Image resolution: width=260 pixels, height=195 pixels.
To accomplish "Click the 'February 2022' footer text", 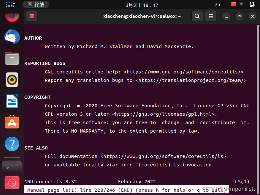I will click(x=137, y=182).
